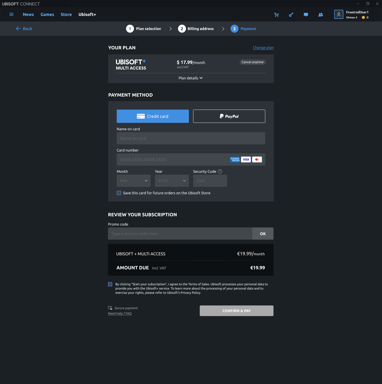Viewport: 382px width, 384px height.
Task: Expand Plan details
Action: (x=190, y=78)
